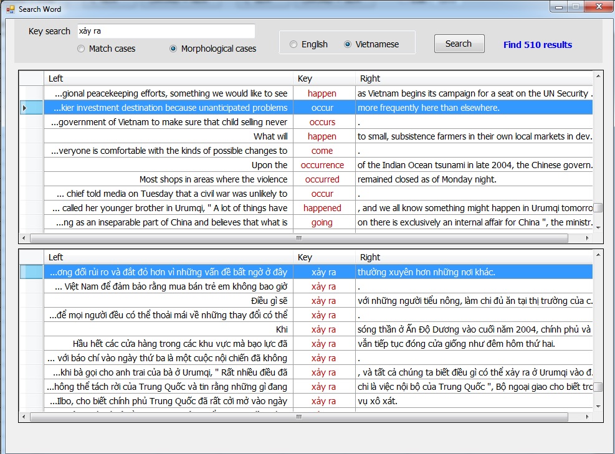
Task: Click the cell beginning 'vẫn tiếp tục đóng cửa'
Action: 474,344
